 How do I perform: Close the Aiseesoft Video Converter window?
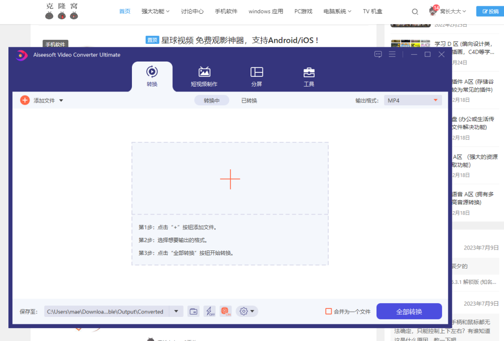(441, 54)
